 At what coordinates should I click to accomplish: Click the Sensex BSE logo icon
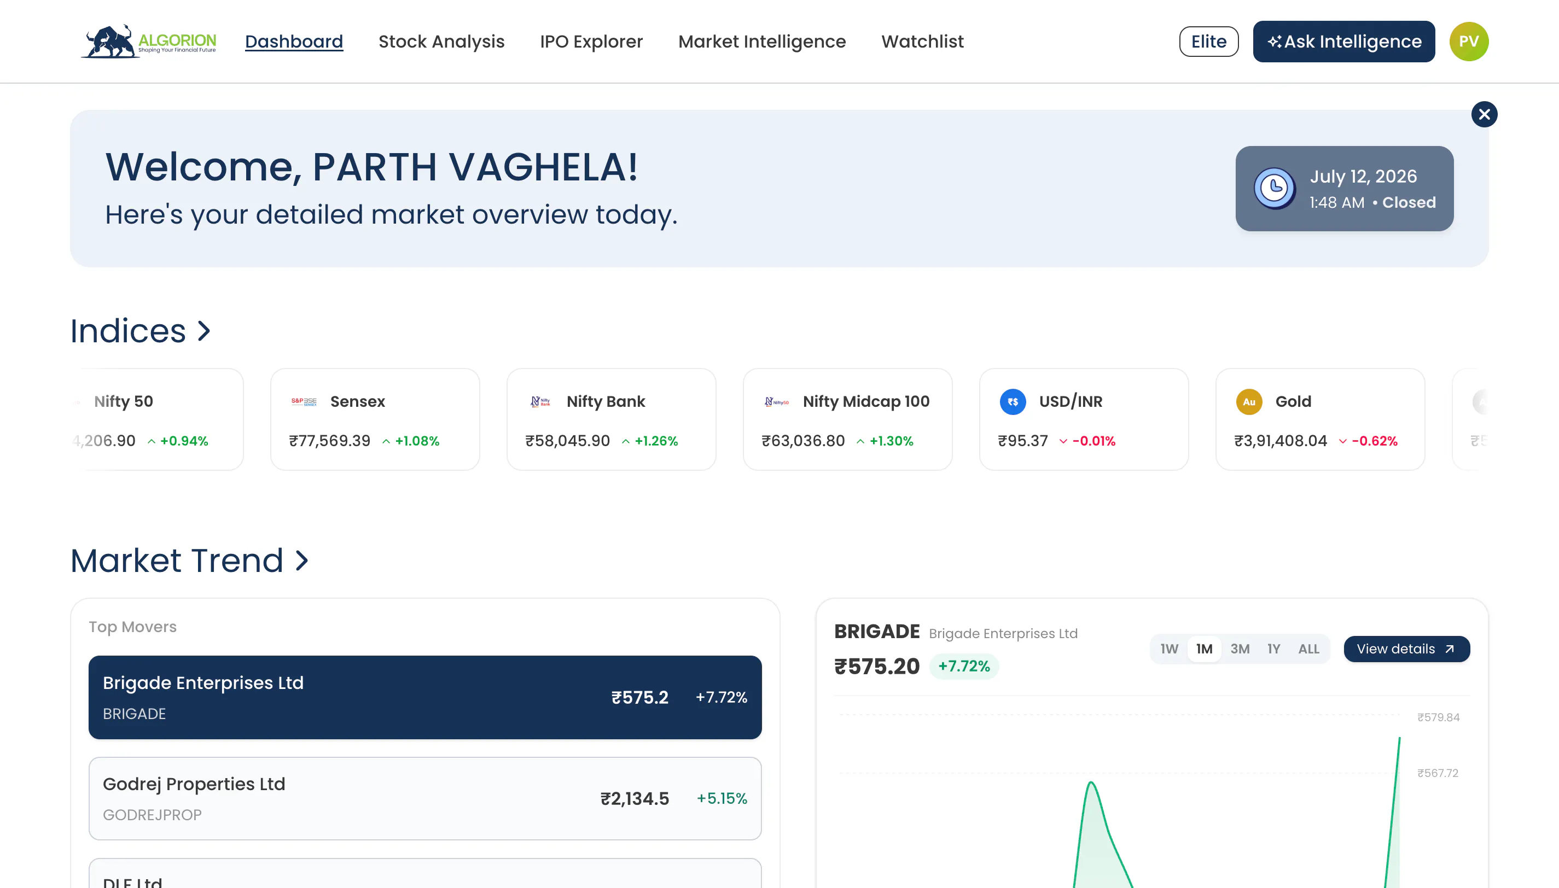pos(304,401)
